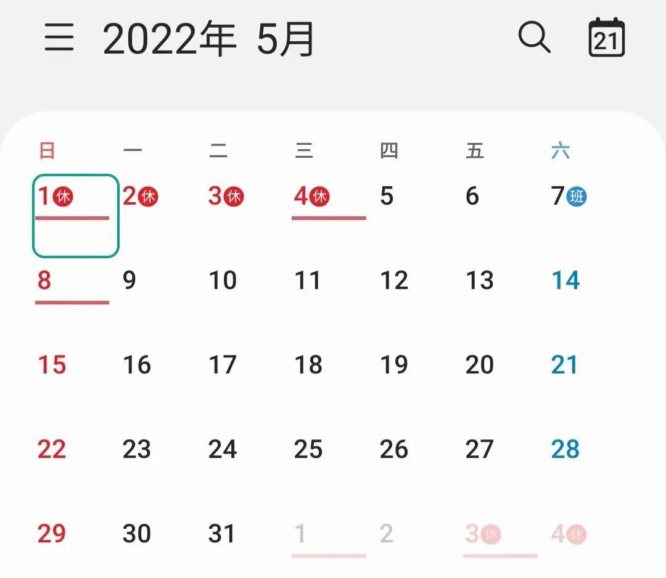Select Saturday May 21

[x=565, y=365]
